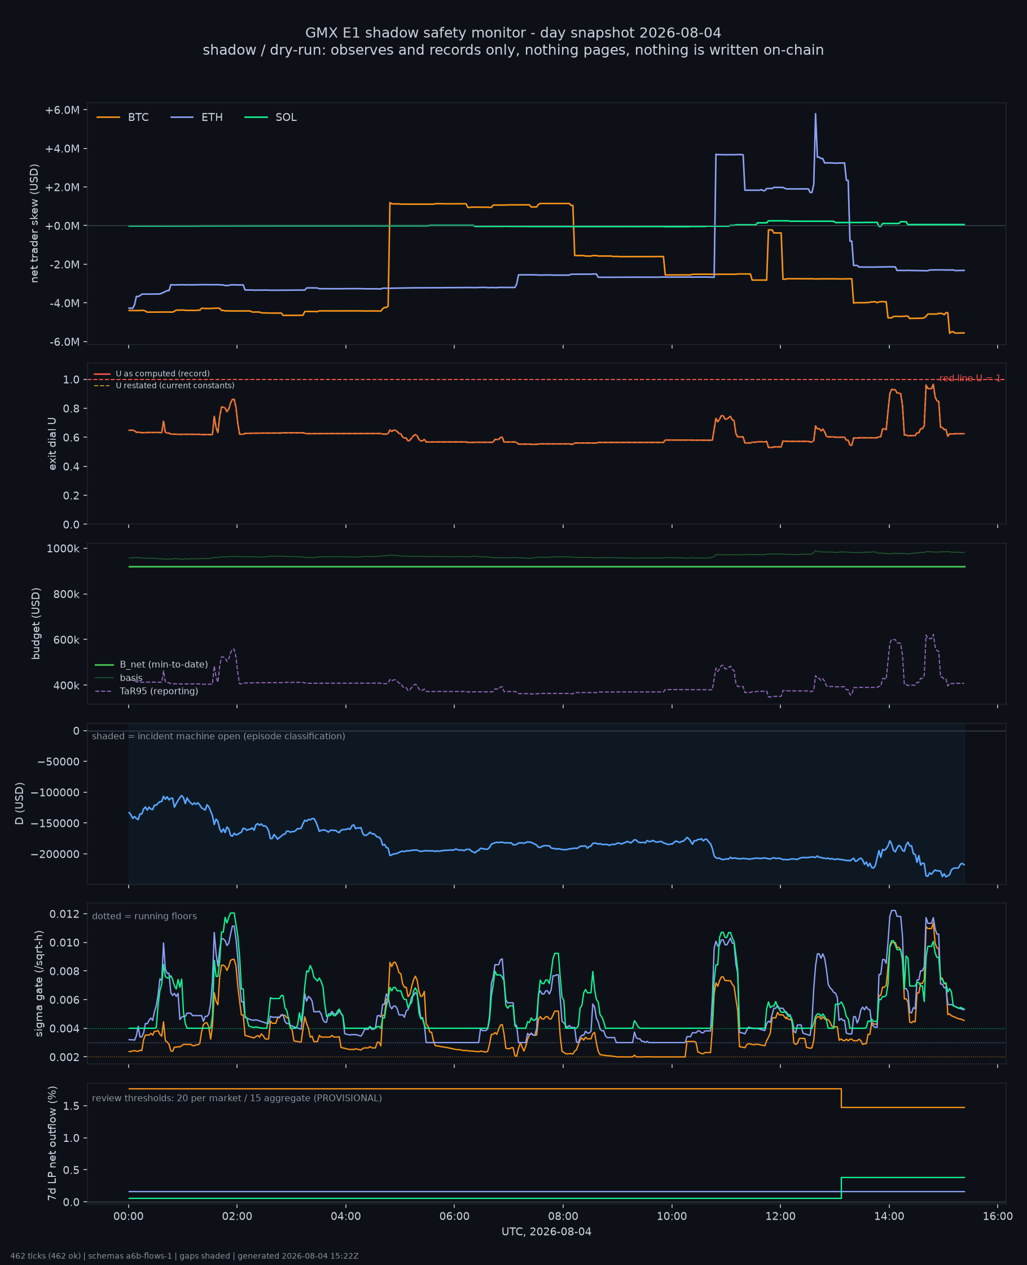Screen dimensions: 1027x1265
Task: Click the '0.006' tick label
Action: point(64,1000)
